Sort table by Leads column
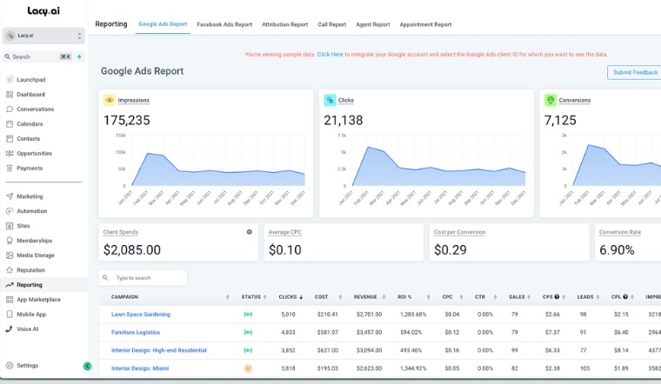This screenshot has width=661, height=384. (x=598, y=297)
